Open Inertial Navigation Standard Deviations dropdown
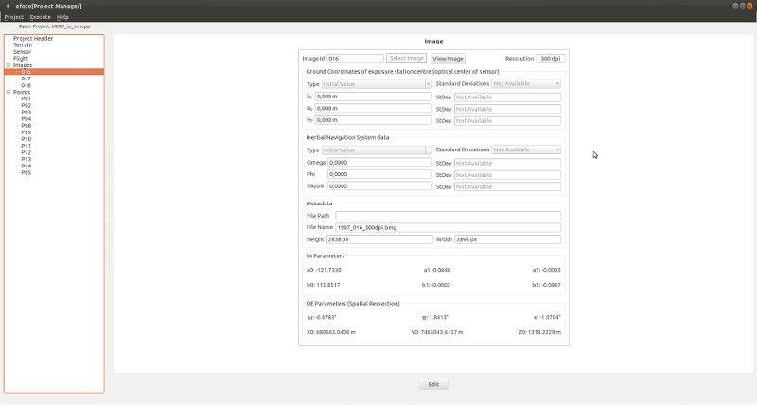 [526, 150]
